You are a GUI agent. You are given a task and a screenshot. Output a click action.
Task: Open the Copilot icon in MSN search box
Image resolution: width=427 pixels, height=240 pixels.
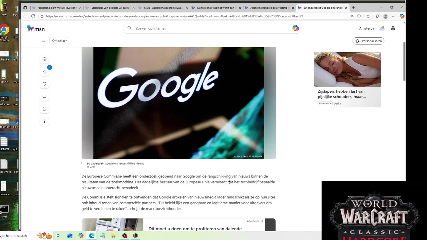pyautogui.click(x=296, y=28)
